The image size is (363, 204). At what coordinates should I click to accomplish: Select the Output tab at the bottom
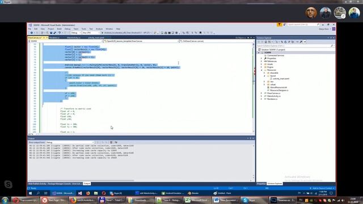click(87, 184)
